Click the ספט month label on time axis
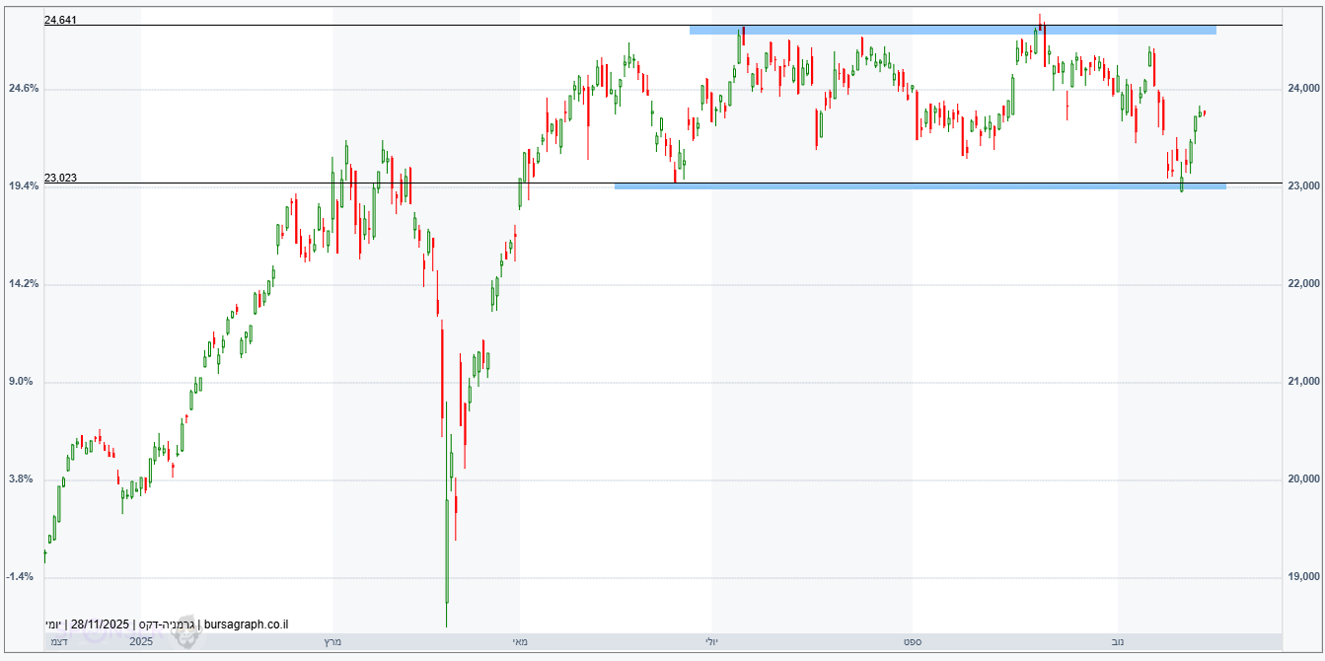Image resolution: width=1325 pixels, height=661 pixels. 913,642
